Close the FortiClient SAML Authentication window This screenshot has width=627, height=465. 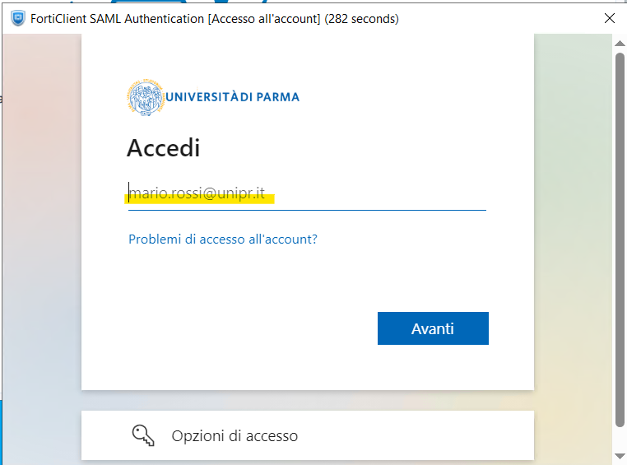point(610,18)
